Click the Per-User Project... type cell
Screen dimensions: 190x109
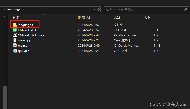[127, 35]
